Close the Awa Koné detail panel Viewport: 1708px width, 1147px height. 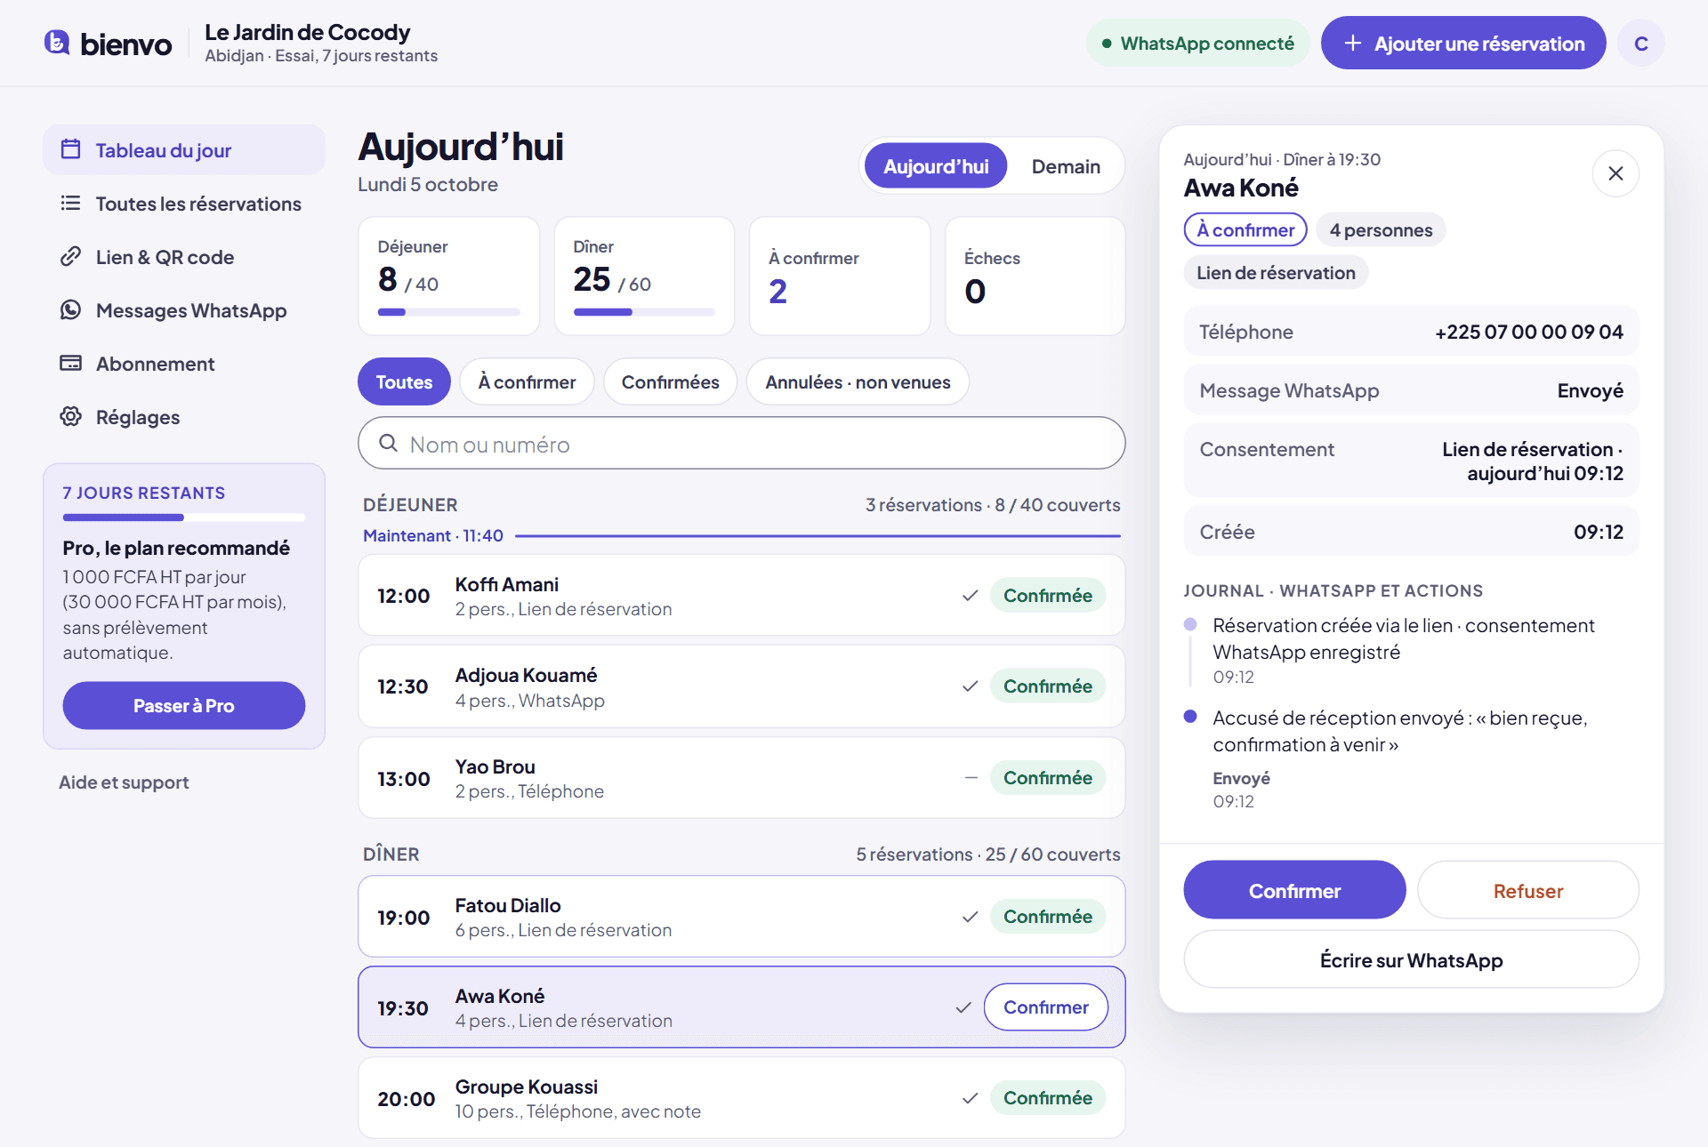click(x=1615, y=173)
